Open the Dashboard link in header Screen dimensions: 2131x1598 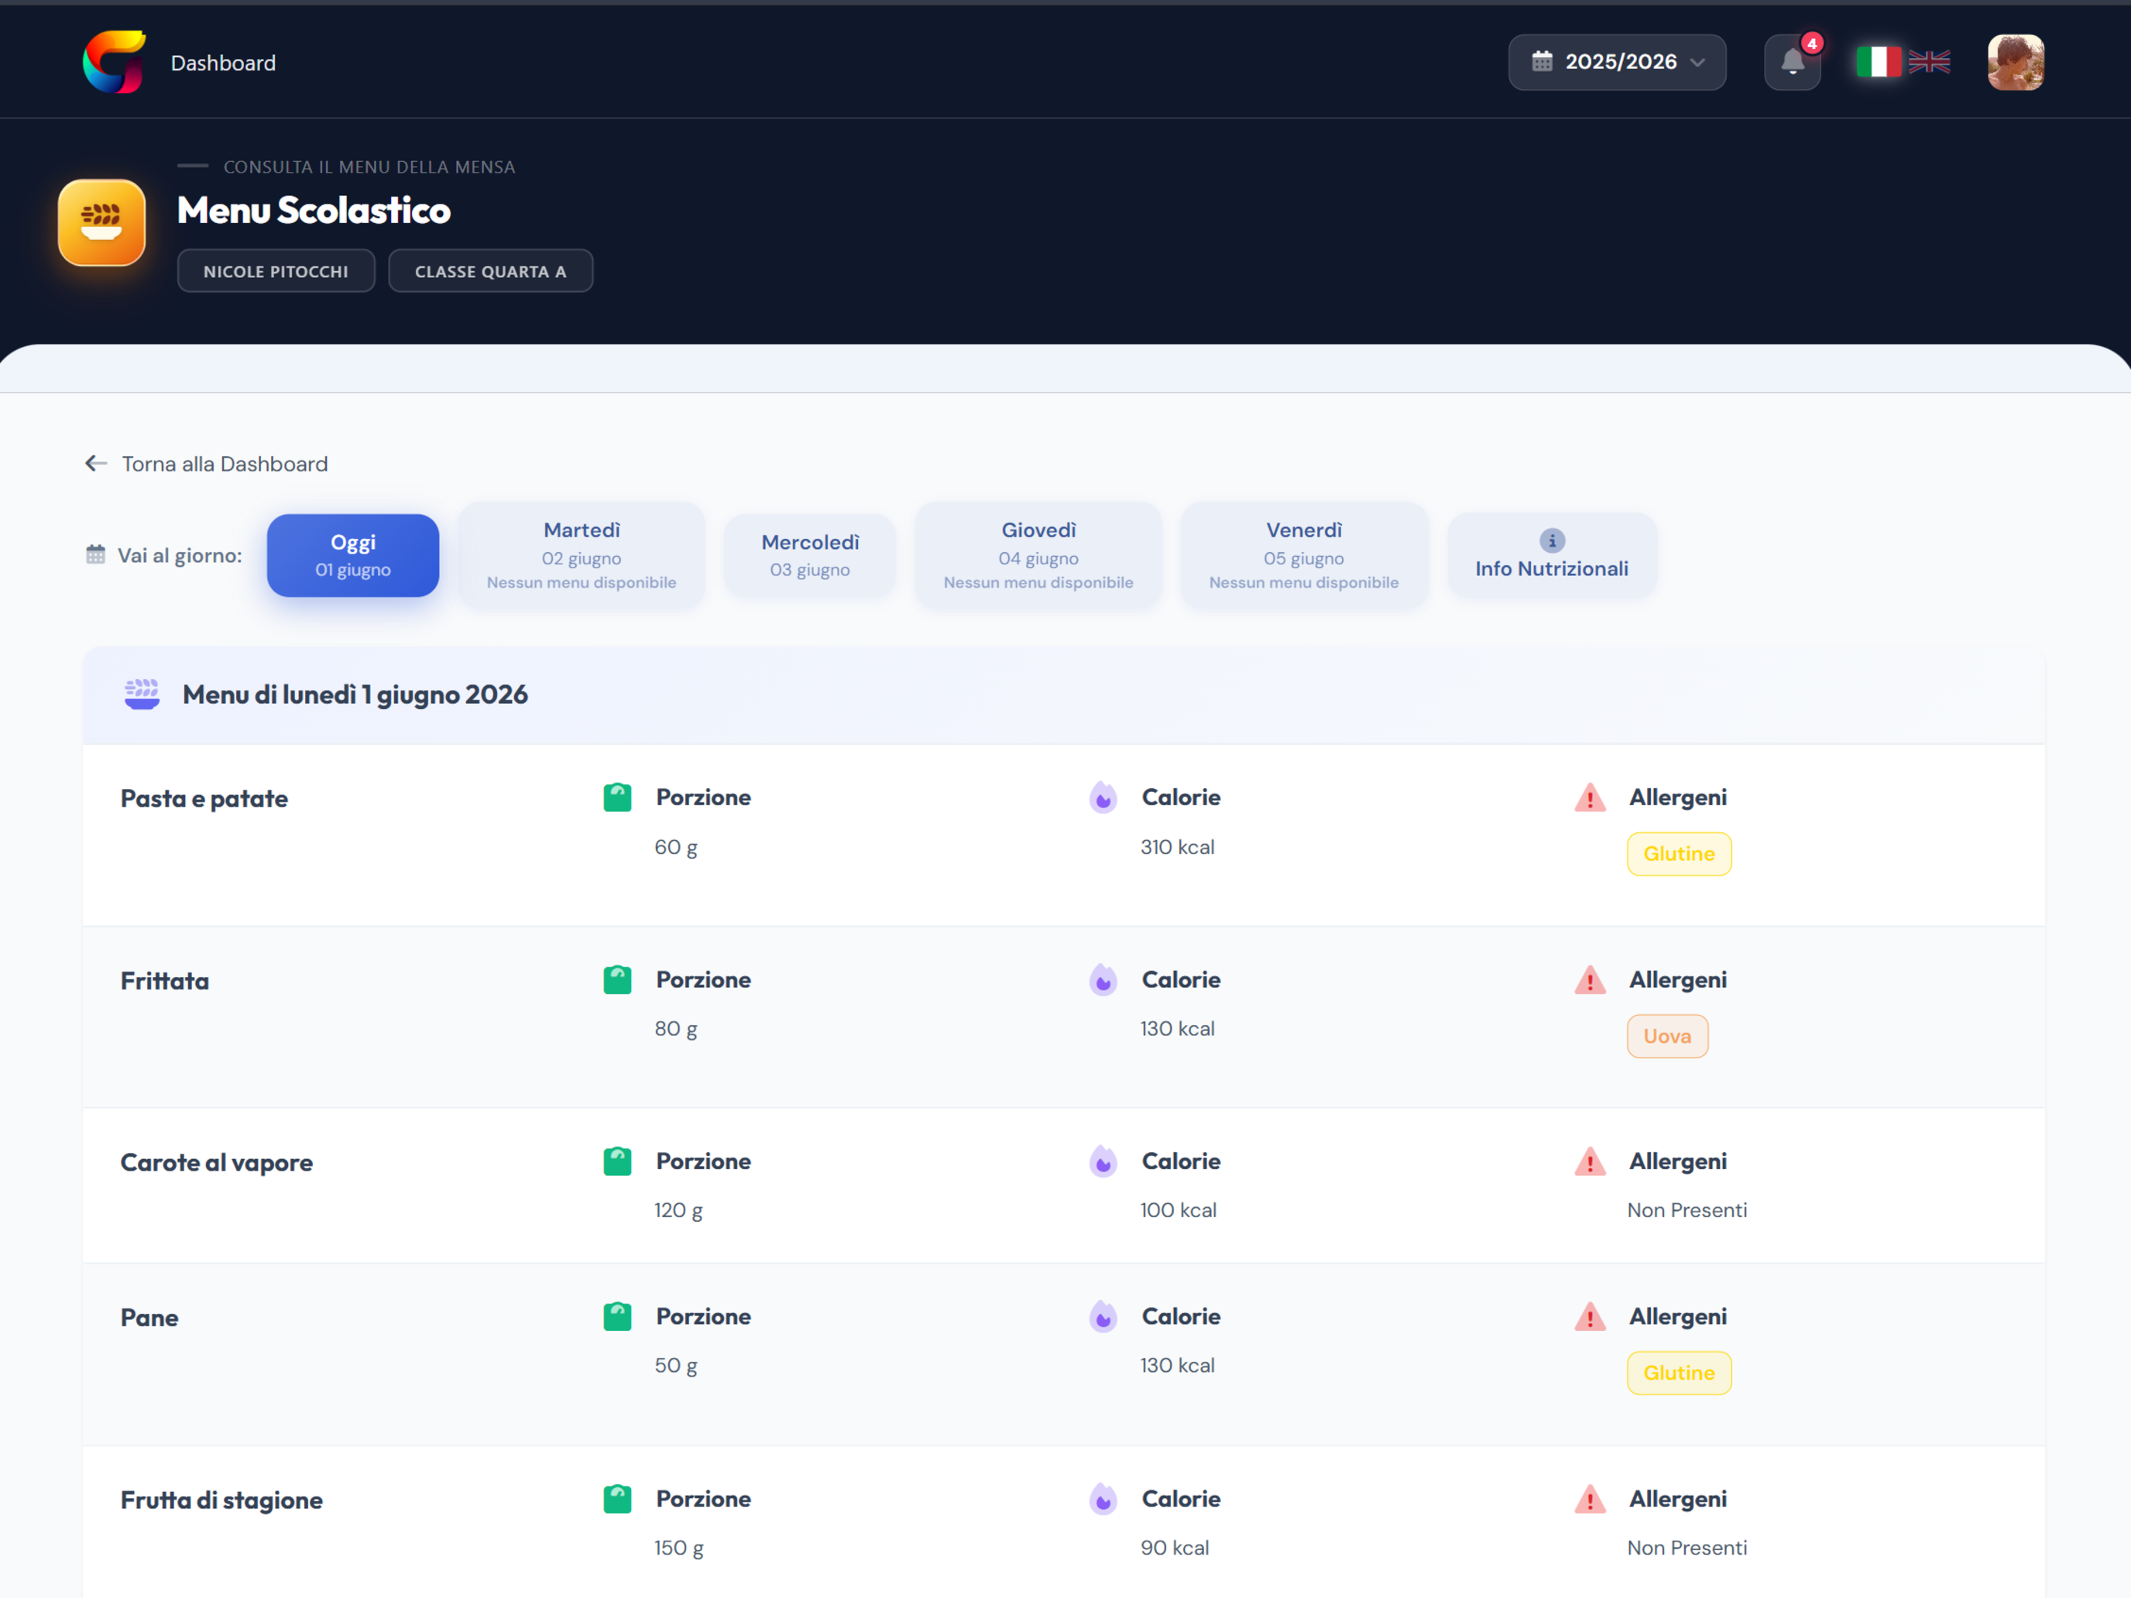(x=224, y=63)
